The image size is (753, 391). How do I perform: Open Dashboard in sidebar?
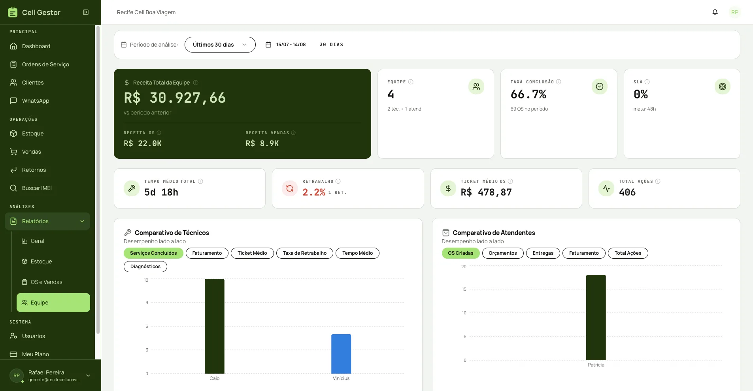[x=47, y=46]
